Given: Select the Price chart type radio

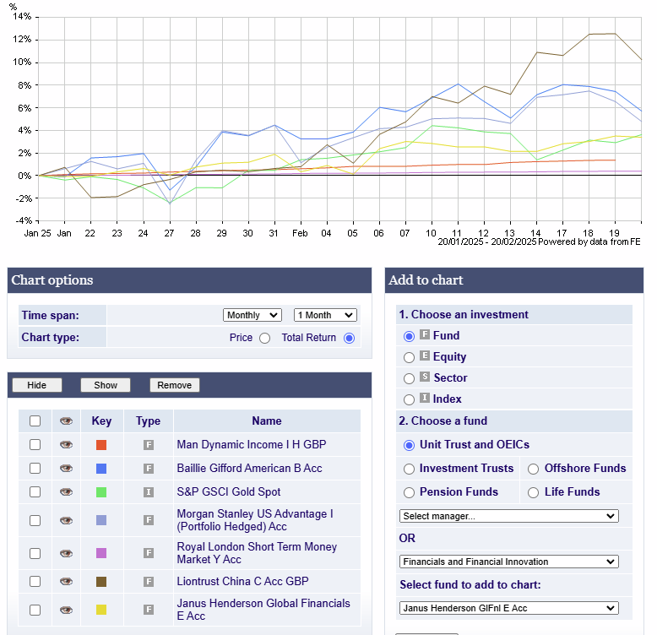Looking at the screenshot, I should [x=264, y=338].
